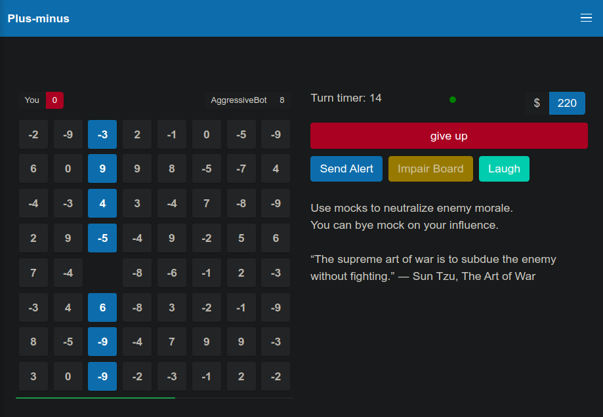
Task: Click the green connection status dot
Action: click(x=452, y=99)
